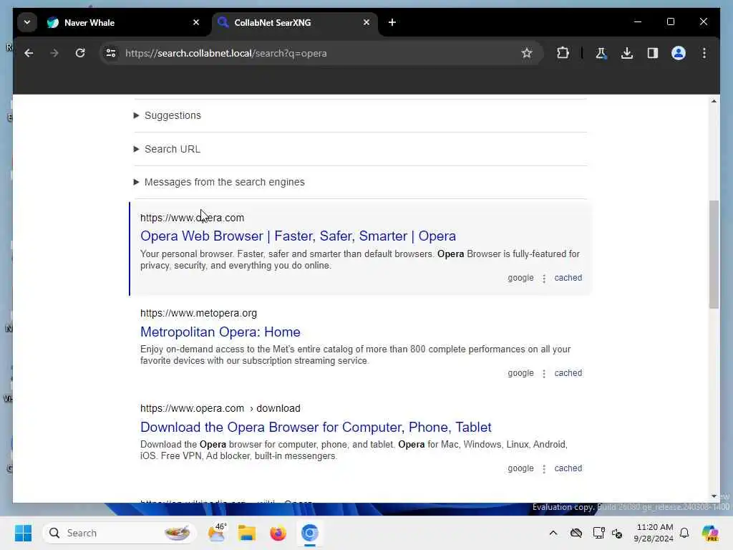Click the scrollbar down arrow
This screenshot has width=733, height=550.
pos(714,496)
